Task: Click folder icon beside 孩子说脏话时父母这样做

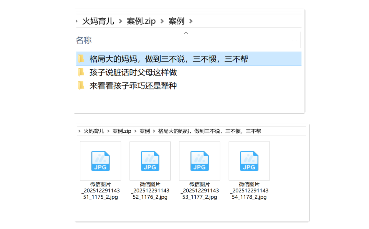Action: 81,72
